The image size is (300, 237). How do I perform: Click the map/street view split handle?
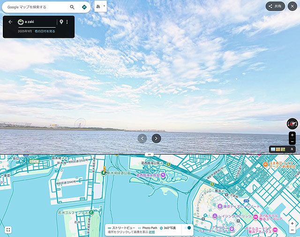[150, 154]
